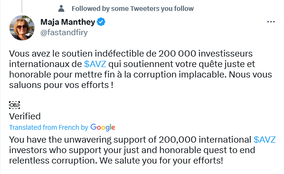This screenshot has height=174, width=284.
Task: Open $AVZ cashtag in the English translation
Action: pos(265,140)
